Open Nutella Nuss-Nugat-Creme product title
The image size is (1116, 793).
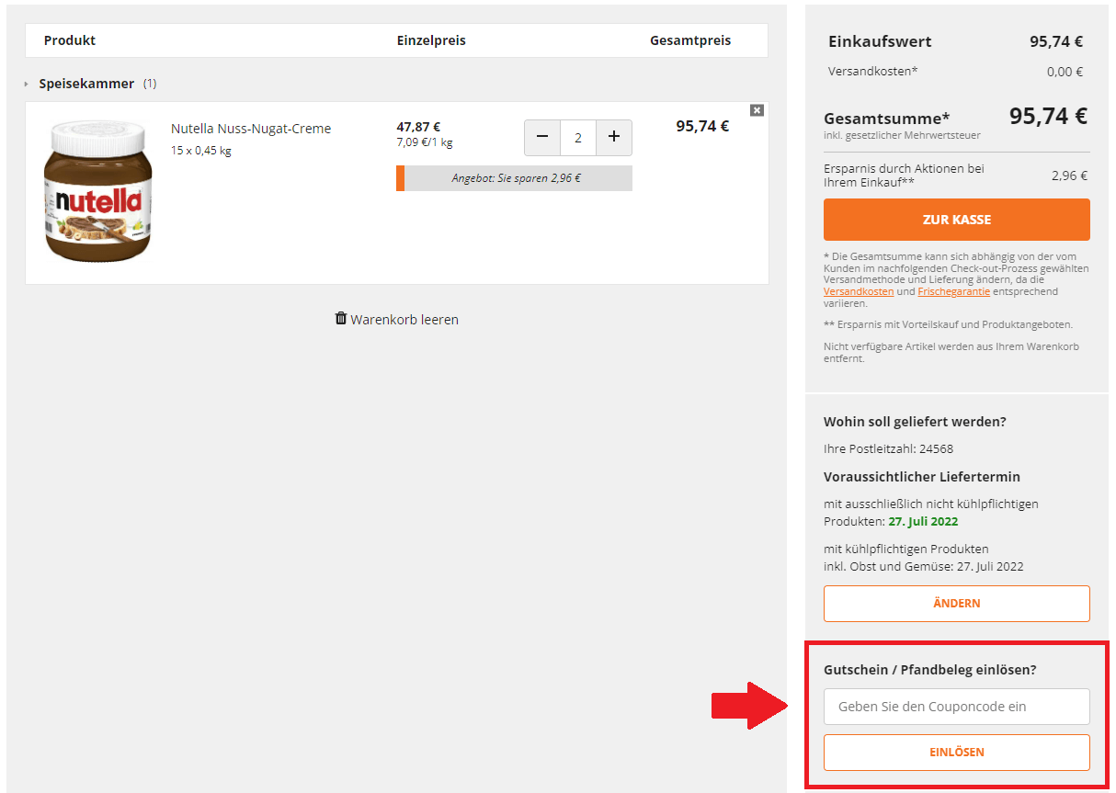tap(251, 129)
